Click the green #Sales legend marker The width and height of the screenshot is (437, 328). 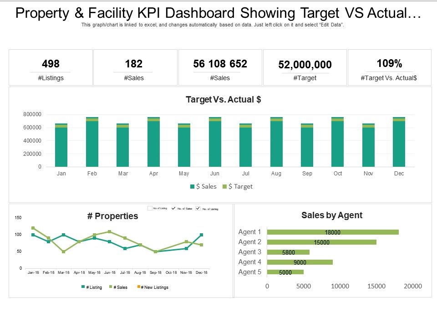109,287
